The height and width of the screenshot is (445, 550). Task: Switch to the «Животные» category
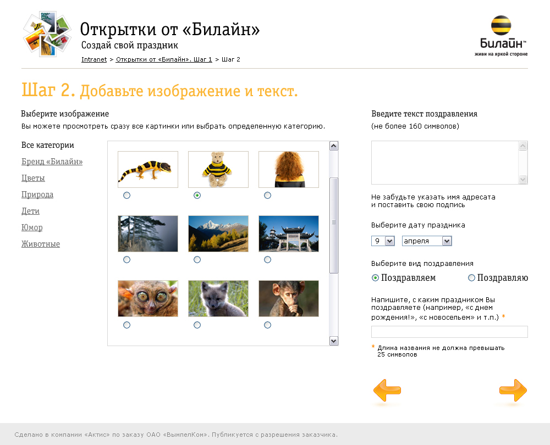tap(41, 244)
